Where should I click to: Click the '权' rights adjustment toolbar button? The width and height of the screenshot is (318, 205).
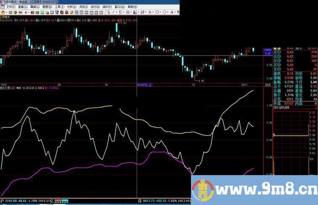(x=26, y=12)
